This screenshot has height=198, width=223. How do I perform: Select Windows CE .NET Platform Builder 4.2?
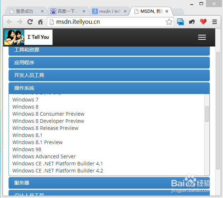[x=58, y=171]
